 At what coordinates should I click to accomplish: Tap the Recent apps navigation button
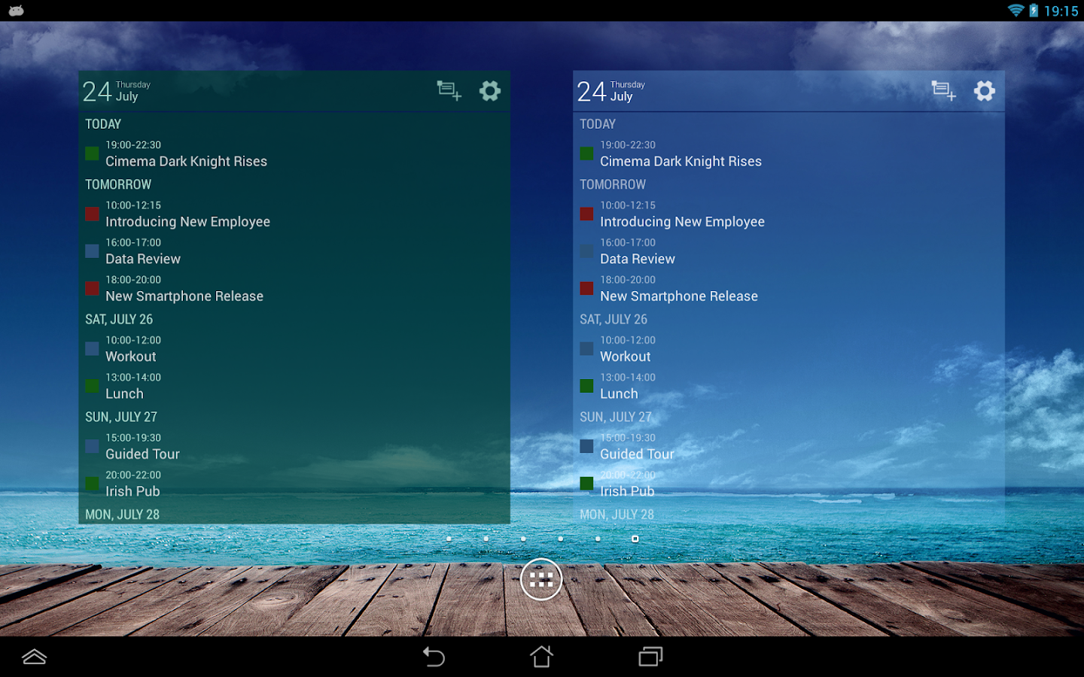click(x=650, y=657)
